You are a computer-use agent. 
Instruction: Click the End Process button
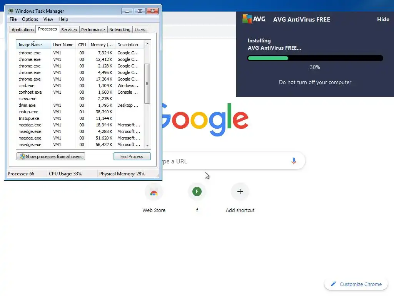[132, 156]
